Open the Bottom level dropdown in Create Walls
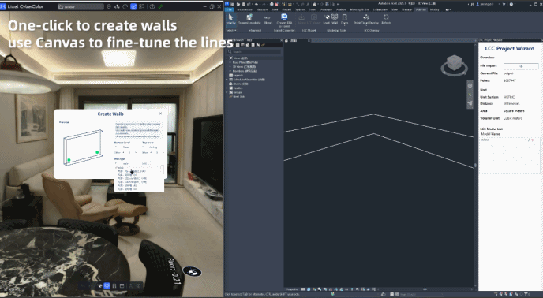Viewport: 543px width, 298px height. (124, 147)
